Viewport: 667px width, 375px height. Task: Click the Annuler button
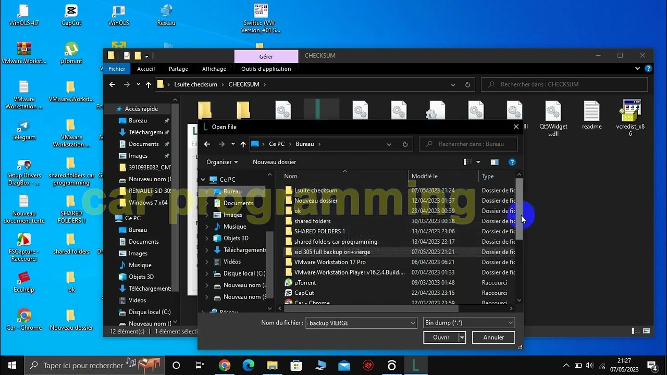493,337
